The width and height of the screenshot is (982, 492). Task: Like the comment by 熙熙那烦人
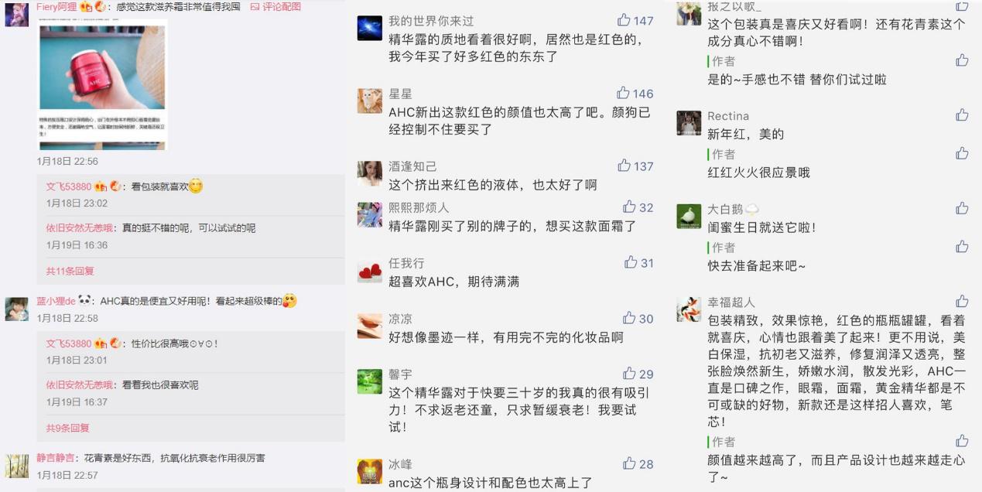629,207
